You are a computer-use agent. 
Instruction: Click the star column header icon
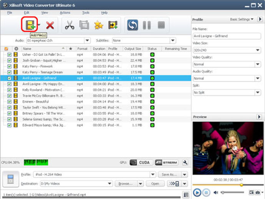coord(71,49)
